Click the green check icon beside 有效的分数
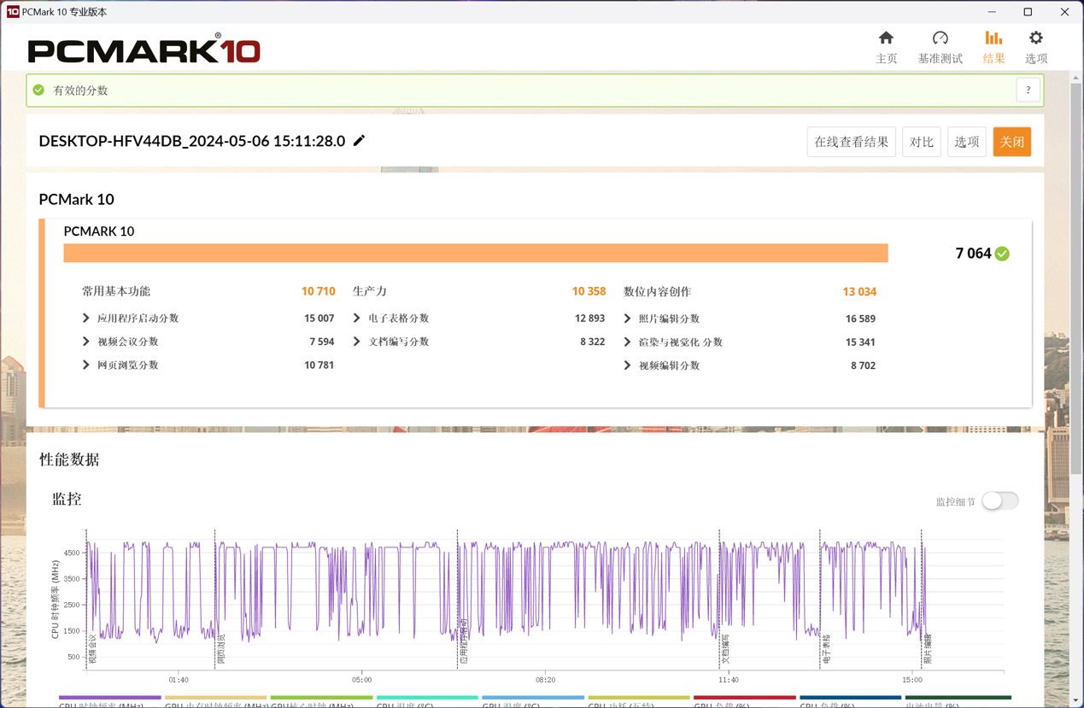 click(x=38, y=91)
